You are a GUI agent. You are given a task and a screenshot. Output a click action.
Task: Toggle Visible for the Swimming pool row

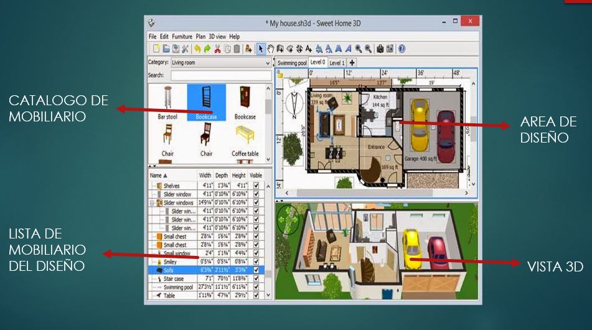point(256,287)
